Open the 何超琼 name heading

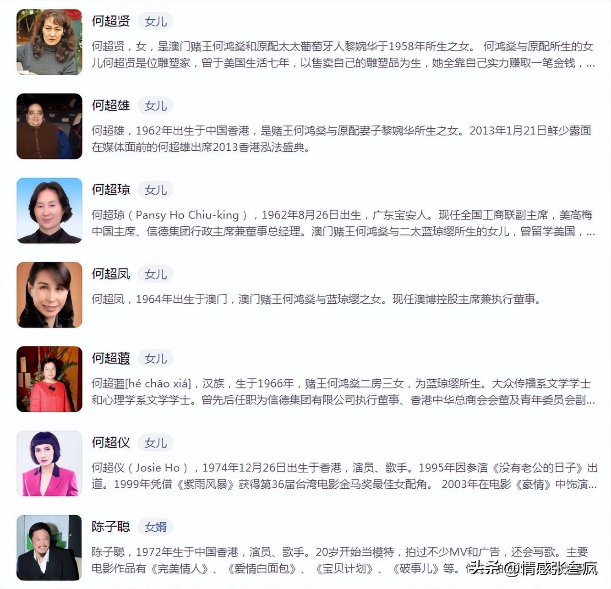click(111, 190)
